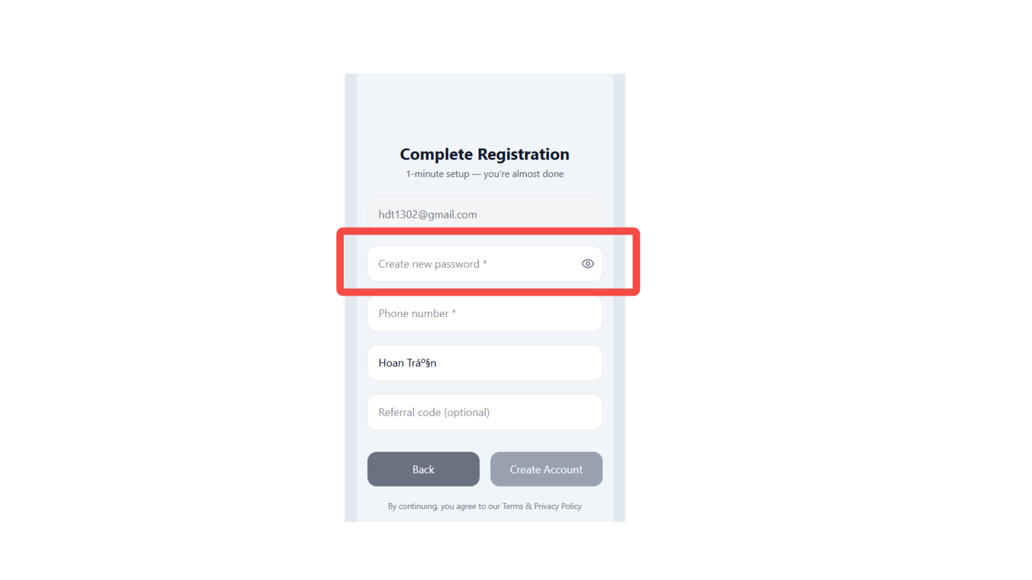Click the eye icon beside the password field
The height and width of the screenshot is (580, 1032).
[587, 264]
